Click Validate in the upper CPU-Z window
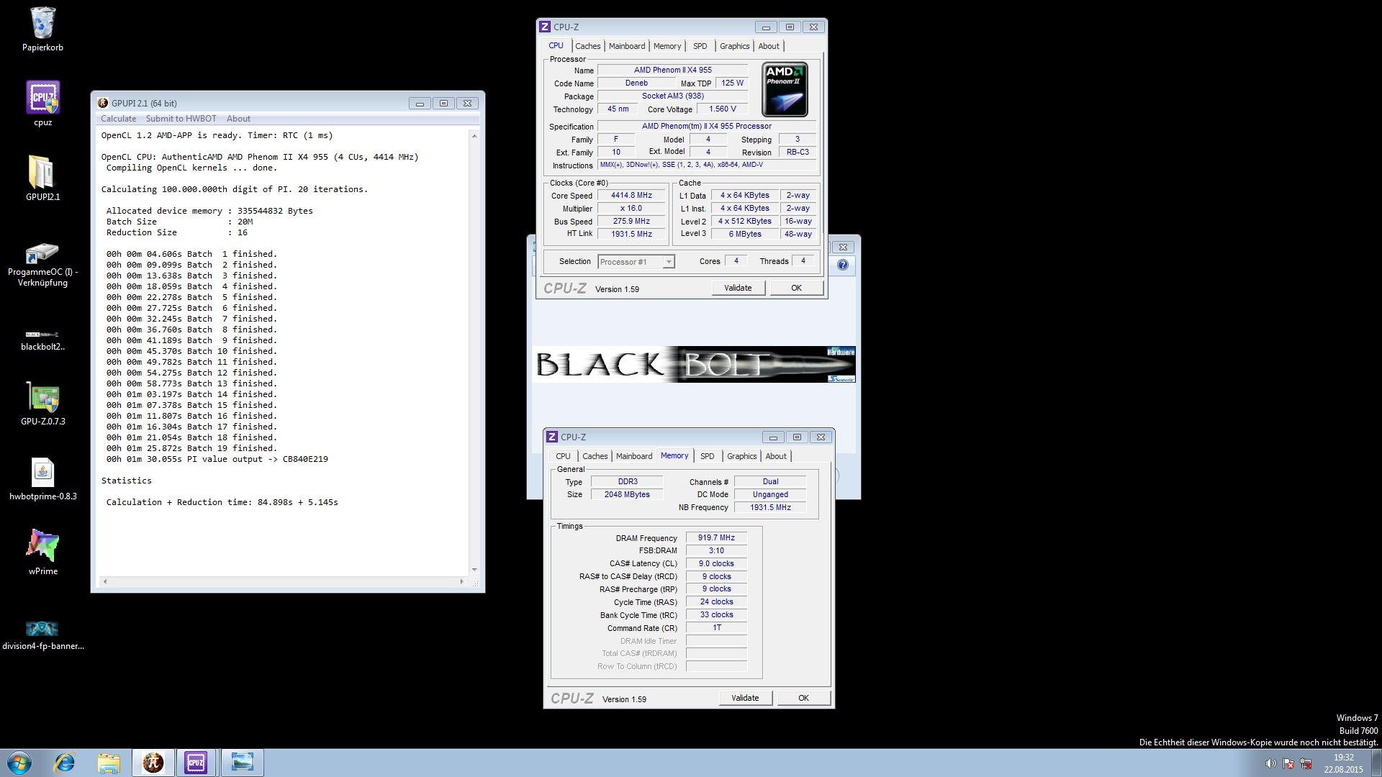 tap(738, 288)
